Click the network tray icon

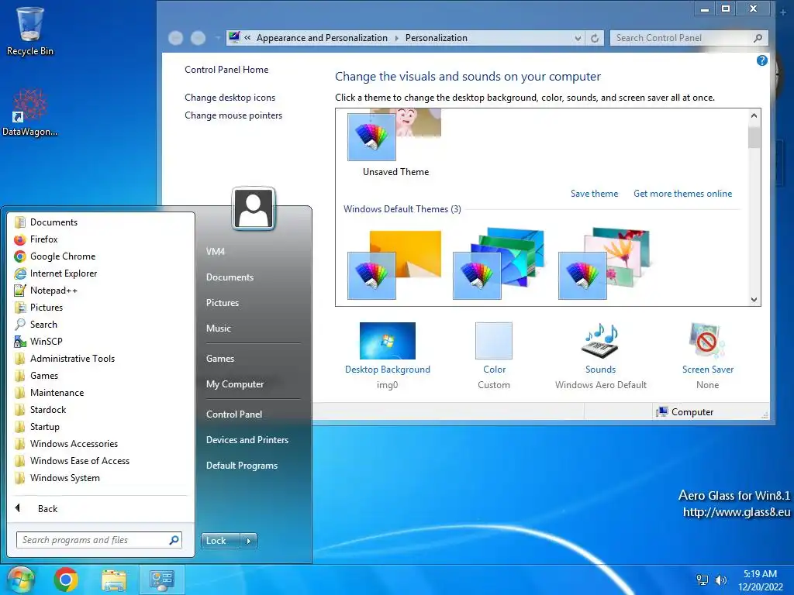coord(703,580)
